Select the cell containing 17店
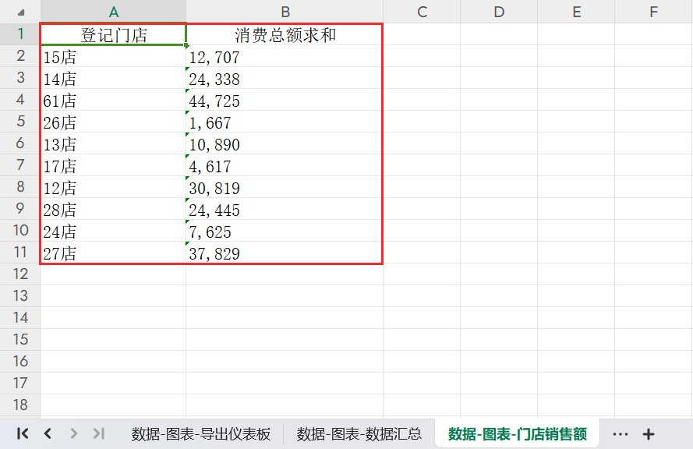The height and width of the screenshot is (449, 693). point(113,165)
